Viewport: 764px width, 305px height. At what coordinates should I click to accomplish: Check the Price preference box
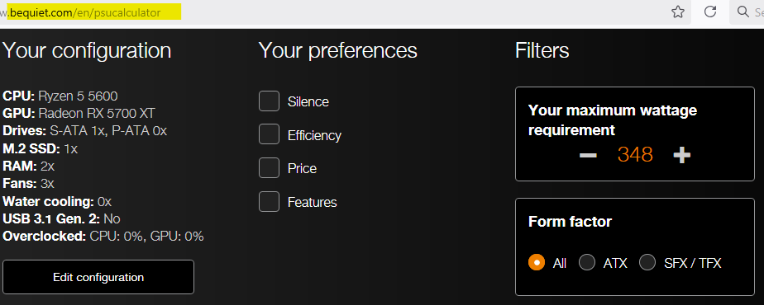(x=269, y=168)
